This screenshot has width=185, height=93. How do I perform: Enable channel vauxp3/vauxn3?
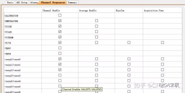click(x=60, y=75)
